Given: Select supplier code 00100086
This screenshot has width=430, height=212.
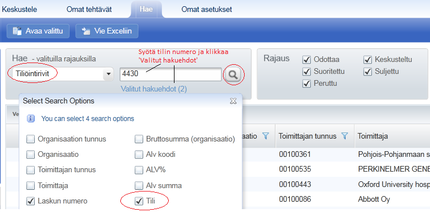Looking at the screenshot, I should [x=295, y=199].
